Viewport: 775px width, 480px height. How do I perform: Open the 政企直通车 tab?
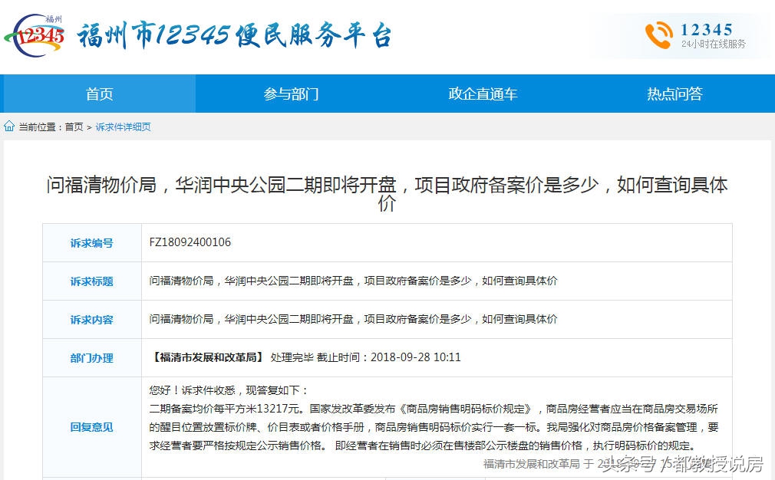(x=482, y=94)
